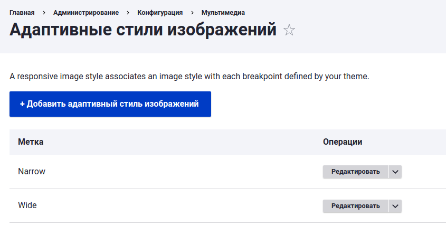Click the word 'theme' ending the description

click(x=355, y=77)
